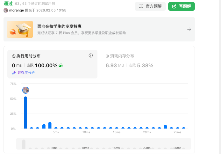Viewport: 221px width, 154px height.
Task: Click the 写题解 green button
Action: (x=182, y=6)
